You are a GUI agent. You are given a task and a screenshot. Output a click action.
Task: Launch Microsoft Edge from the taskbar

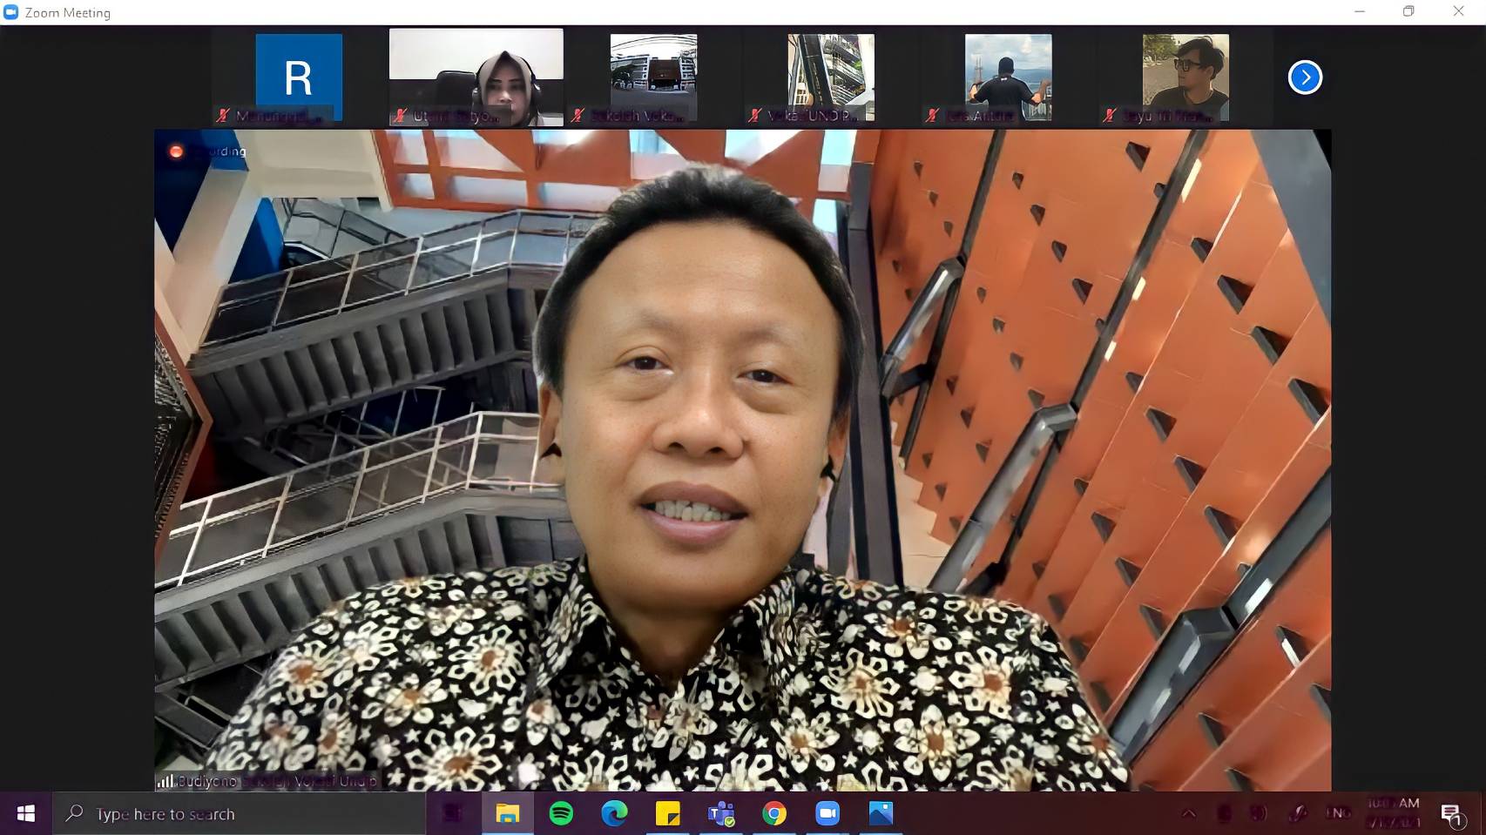click(614, 813)
